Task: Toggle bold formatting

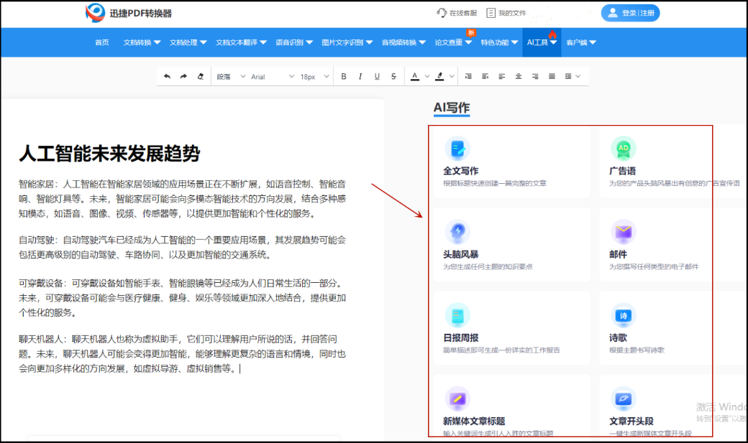Action: coord(343,75)
